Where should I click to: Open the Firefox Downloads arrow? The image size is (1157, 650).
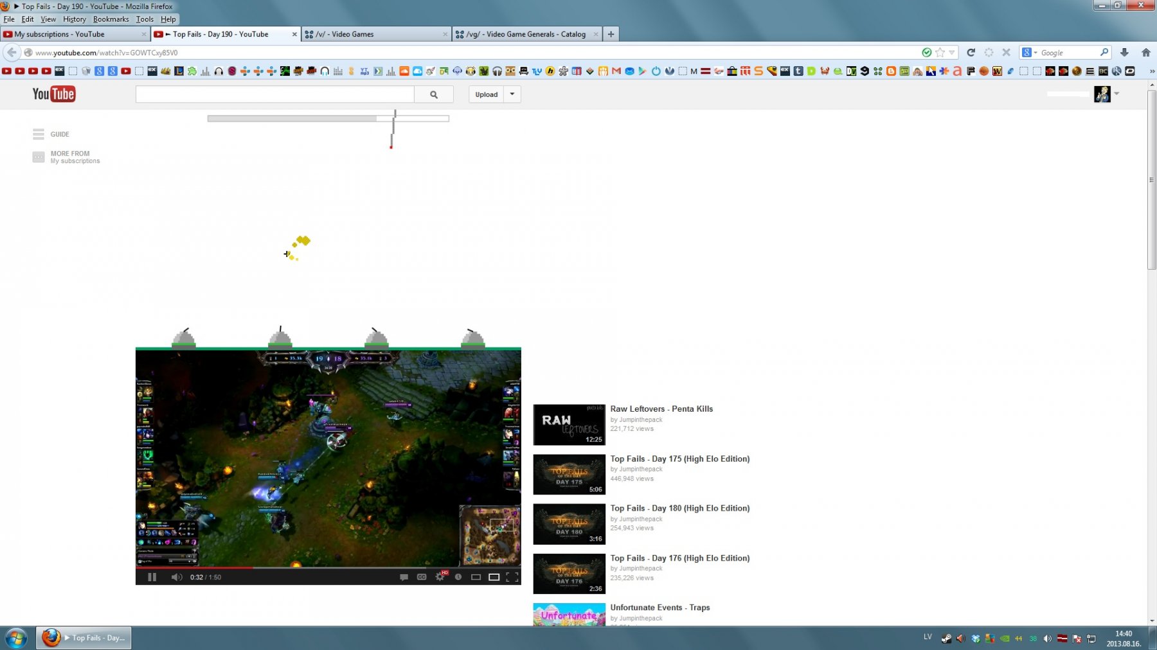(1124, 53)
